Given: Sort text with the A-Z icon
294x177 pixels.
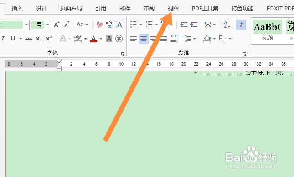Looking at the screenshot, I should [227, 25].
